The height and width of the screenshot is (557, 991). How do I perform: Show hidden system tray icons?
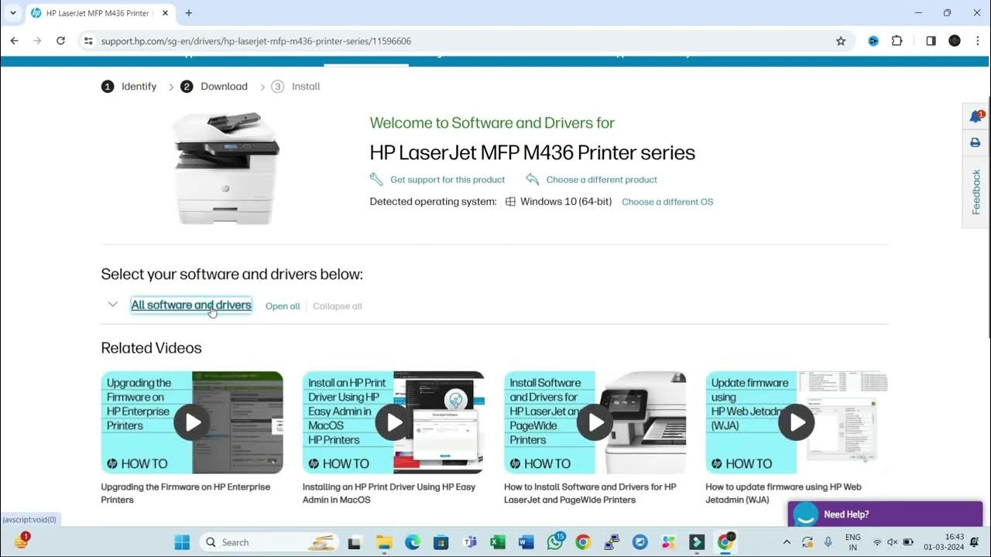pos(787,542)
